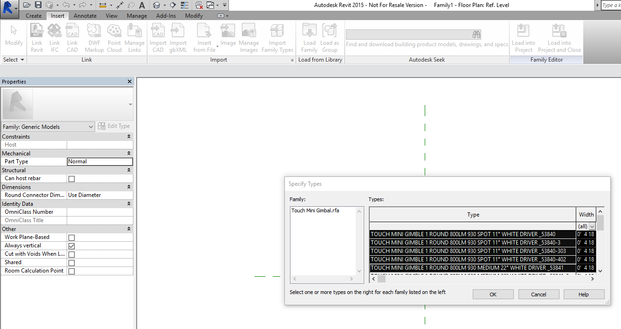Click OK in Specify Types dialog
Screen dimensions: 621x329
pyautogui.click(x=493, y=294)
